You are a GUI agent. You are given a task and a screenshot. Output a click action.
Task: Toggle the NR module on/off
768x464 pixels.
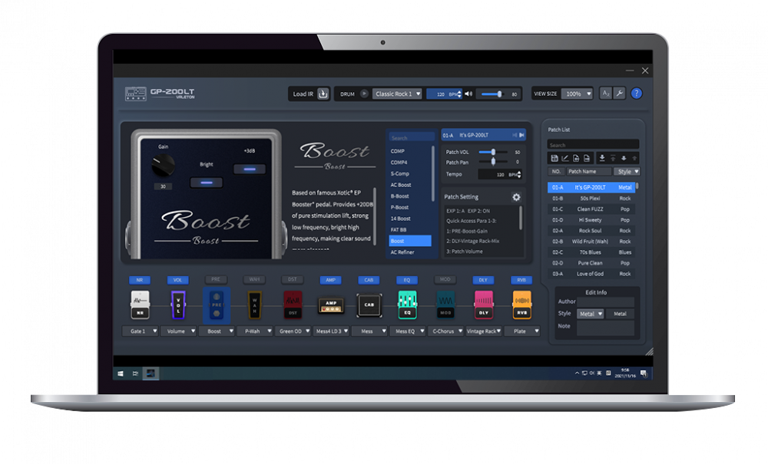tap(140, 280)
